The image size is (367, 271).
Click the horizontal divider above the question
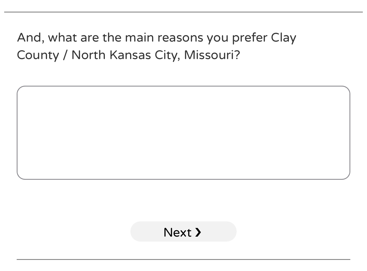[x=183, y=12]
